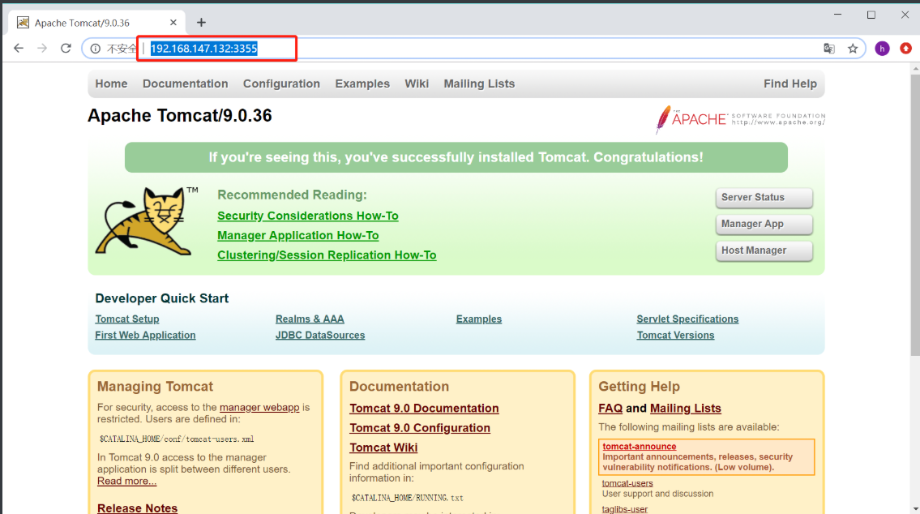Open the taglibs-user mailing list link
This screenshot has height=514, width=920.
[x=625, y=509]
